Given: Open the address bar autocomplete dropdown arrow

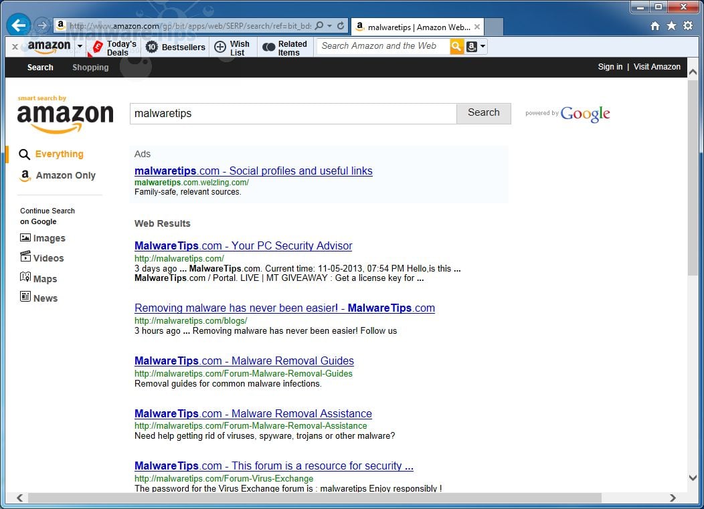Looking at the screenshot, I should 329,26.
